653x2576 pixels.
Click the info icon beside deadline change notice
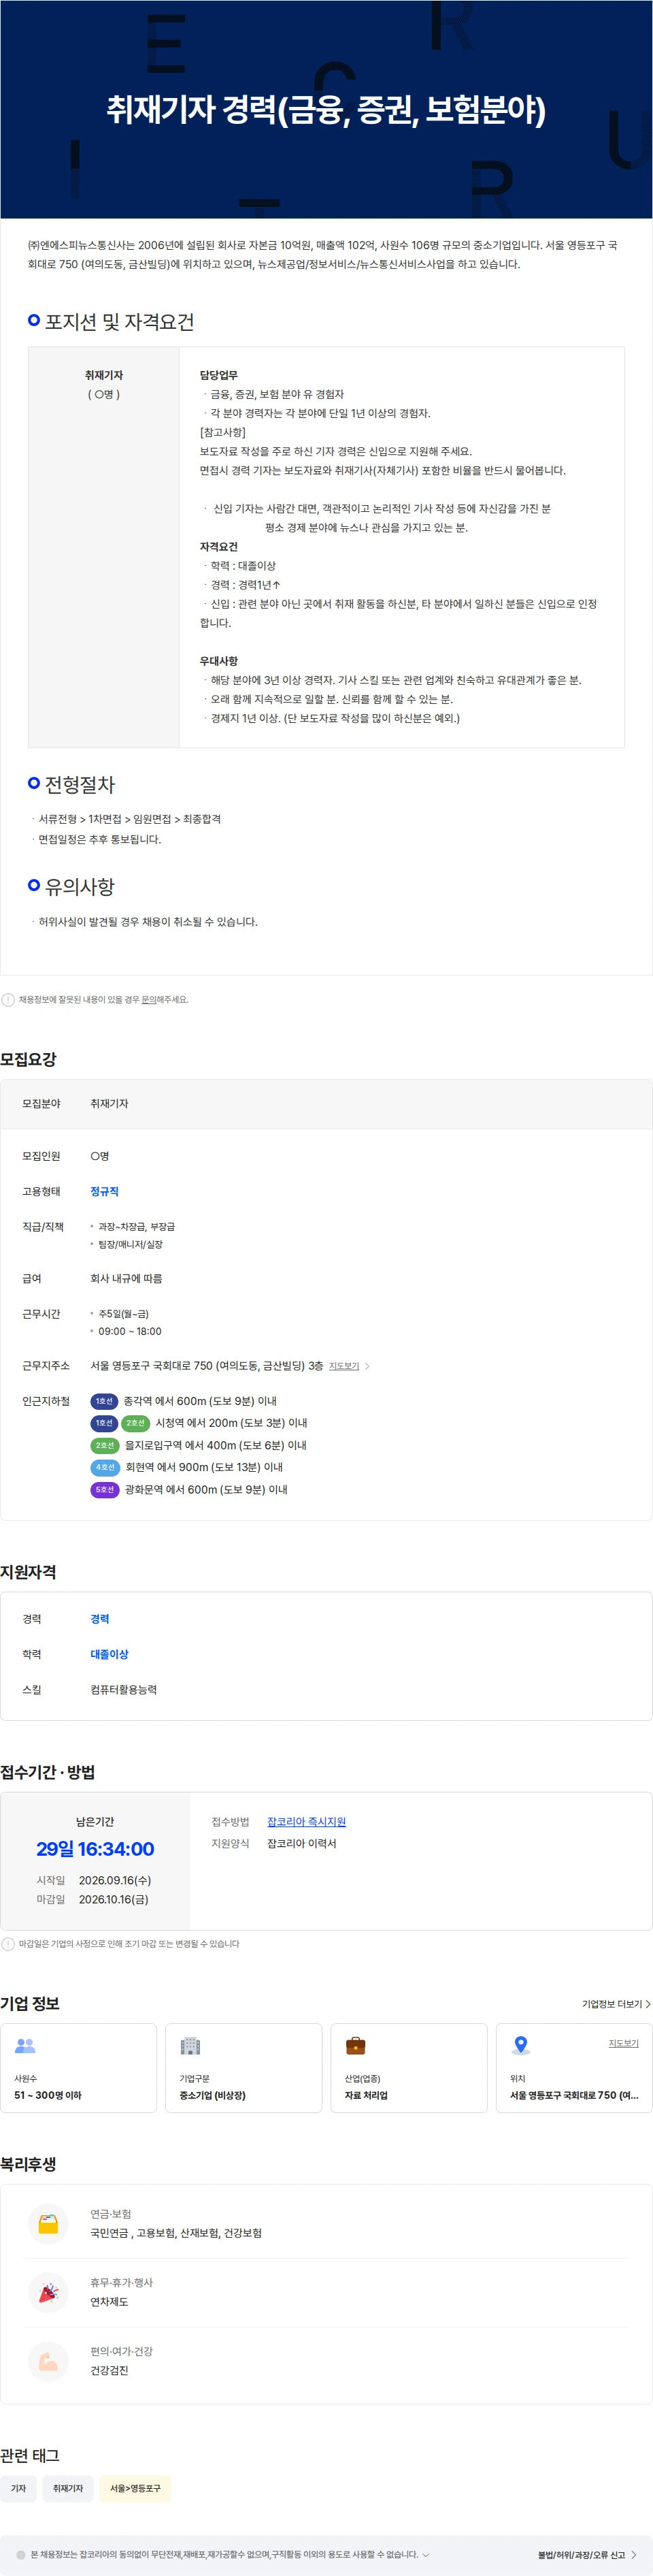point(8,1944)
